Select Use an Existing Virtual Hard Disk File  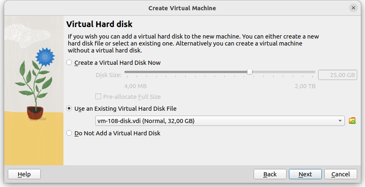pos(69,109)
